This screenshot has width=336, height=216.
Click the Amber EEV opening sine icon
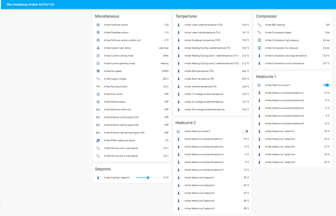point(259,25)
